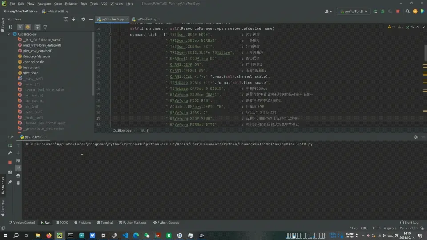Jump to next highlighted error arrow
This screenshot has width=427, height=240.
tap(423, 27)
